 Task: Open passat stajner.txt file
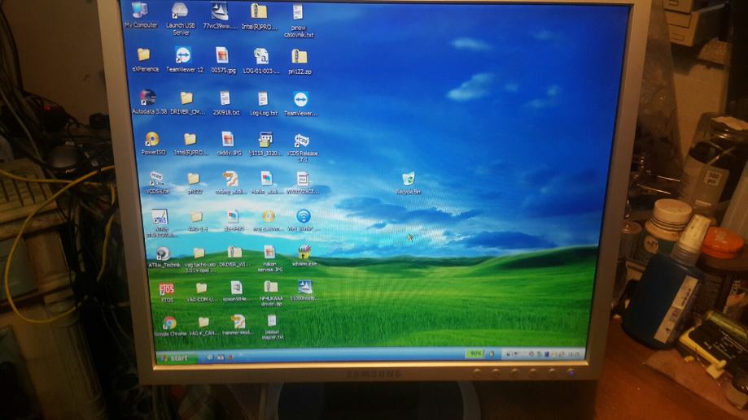[273, 327]
